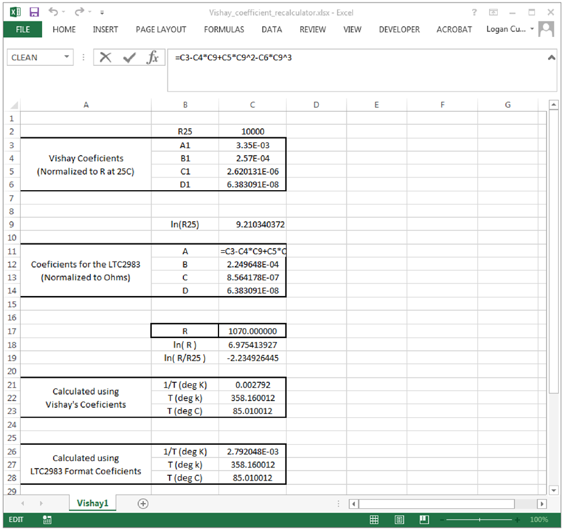Select cell showing 3.35E-03

point(252,145)
